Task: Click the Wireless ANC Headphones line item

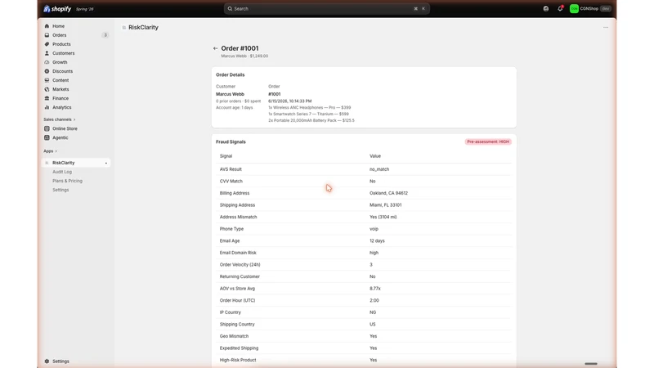Action: [310, 108]
